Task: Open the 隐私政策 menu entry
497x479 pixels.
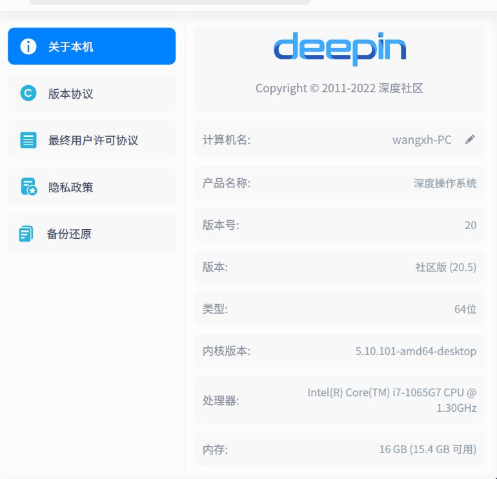Action: (92, 187)
